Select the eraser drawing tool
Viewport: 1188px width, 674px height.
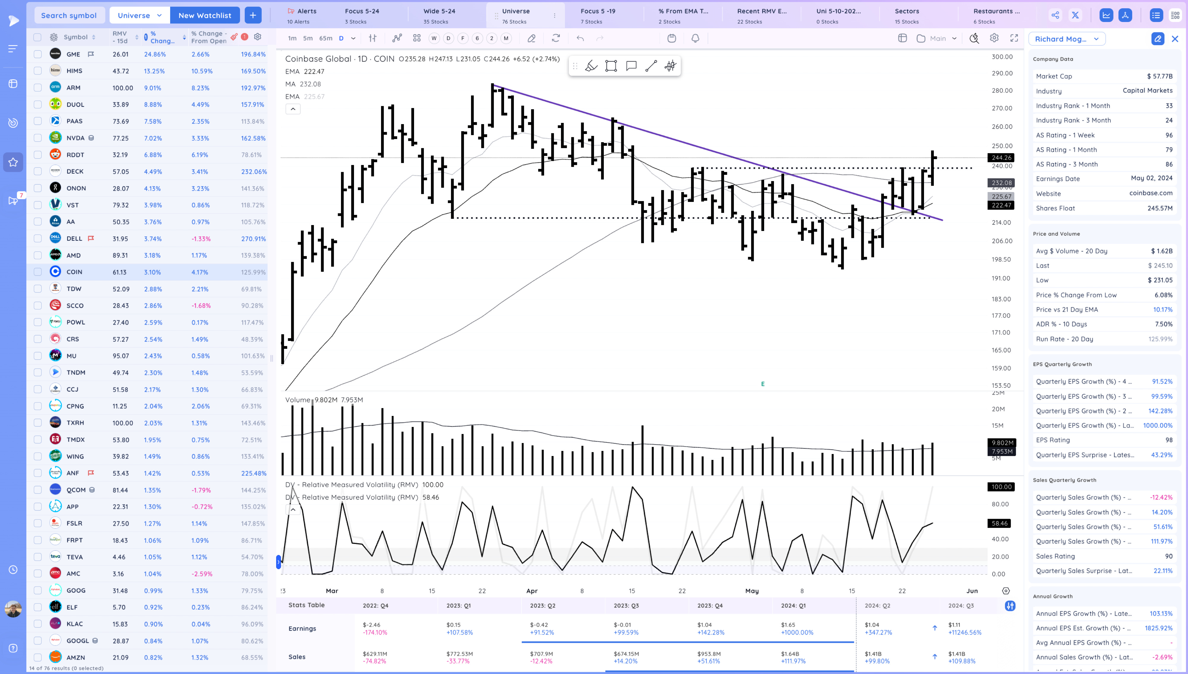(532, 38)
